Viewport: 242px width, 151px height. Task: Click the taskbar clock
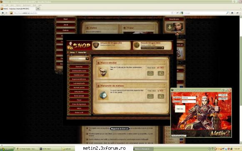(x=237, y=149)
